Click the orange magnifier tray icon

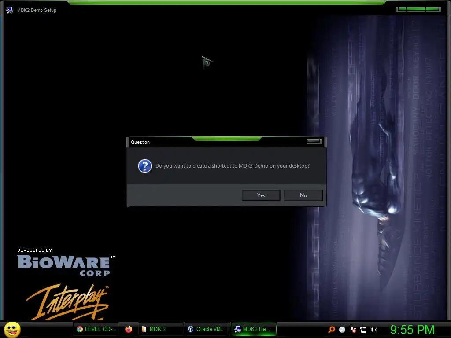[x=332, y=329]
